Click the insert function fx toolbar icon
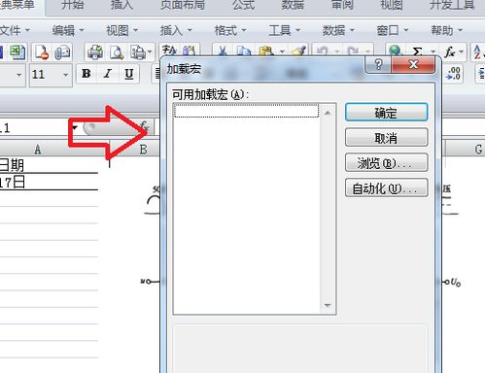This screenshot has height=373, width=485. 449,51
